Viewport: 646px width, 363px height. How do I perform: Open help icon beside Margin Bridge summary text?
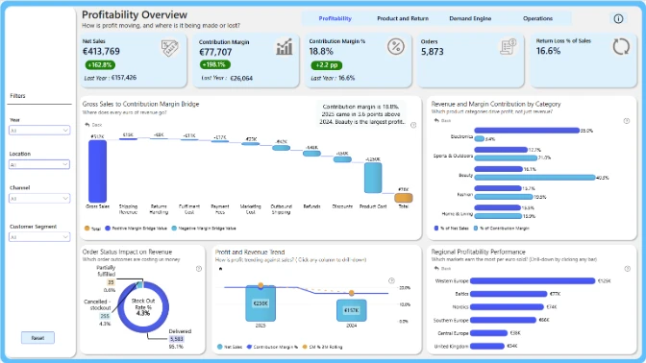413,125
